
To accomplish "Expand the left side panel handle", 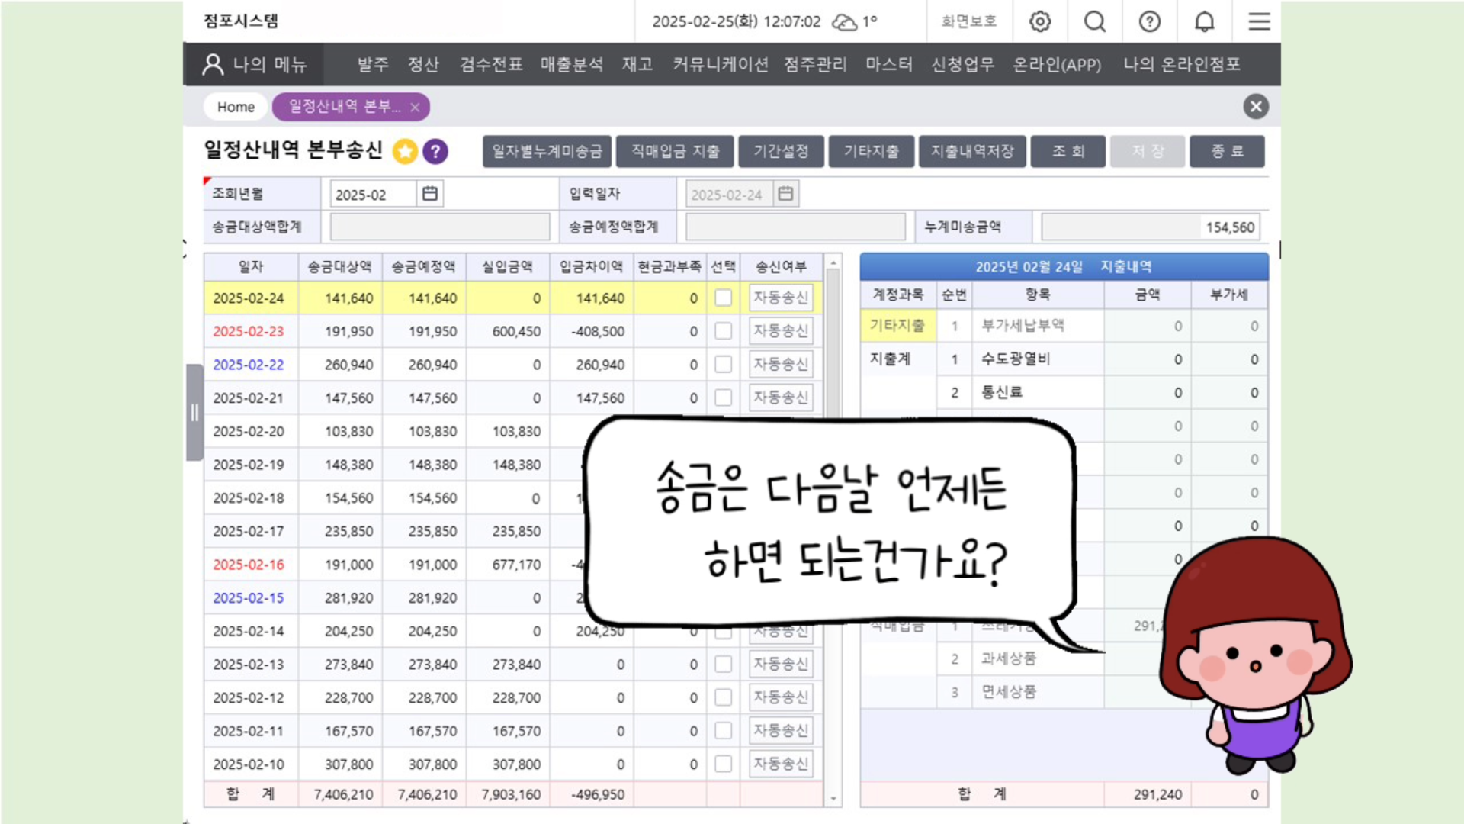I will pyautogui.click(x=194, y=412).
